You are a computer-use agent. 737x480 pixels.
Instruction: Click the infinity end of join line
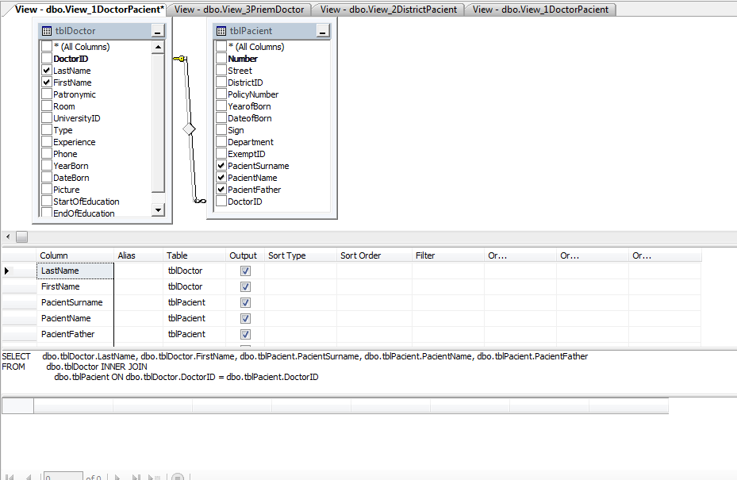click(200, 201)
